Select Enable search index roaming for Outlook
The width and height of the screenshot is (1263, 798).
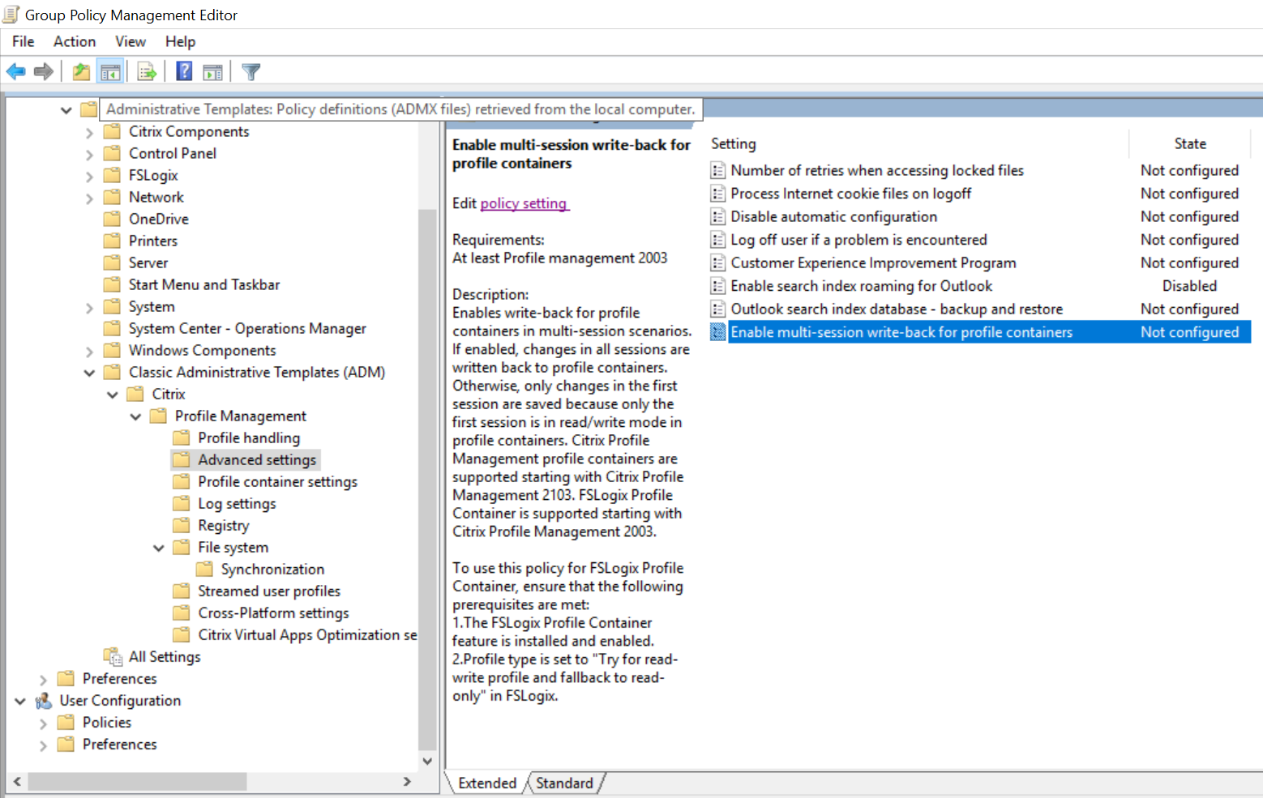point(861,286)
